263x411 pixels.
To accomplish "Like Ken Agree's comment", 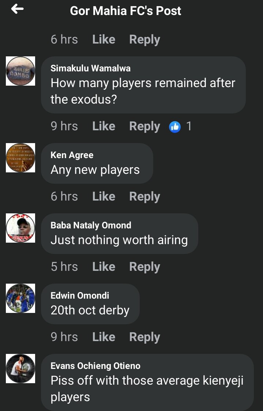I will pyautogui.click(x=104, y=197).
